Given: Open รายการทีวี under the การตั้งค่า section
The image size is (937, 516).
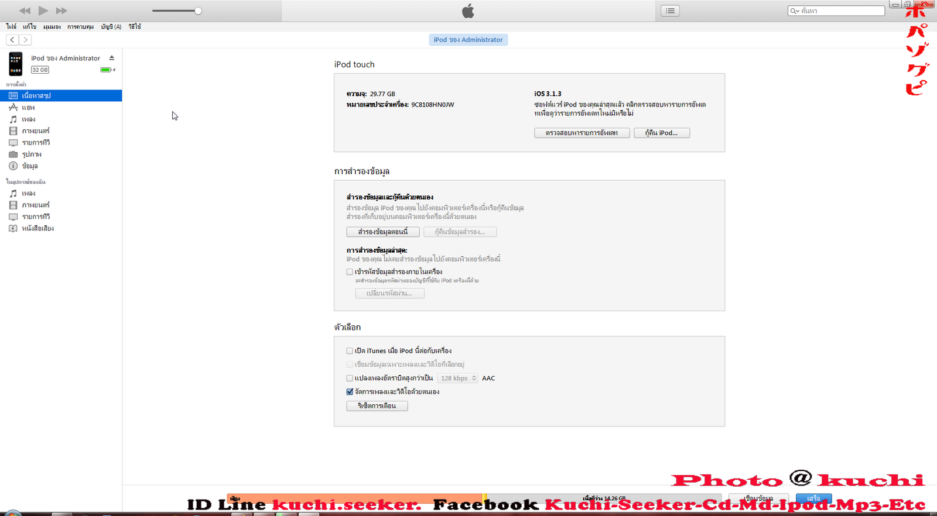Looking at the screenshot, I should pos(61,143).
